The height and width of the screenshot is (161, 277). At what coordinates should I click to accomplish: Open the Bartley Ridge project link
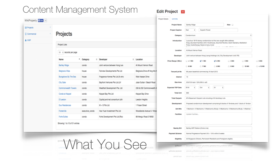coord(64,66)
